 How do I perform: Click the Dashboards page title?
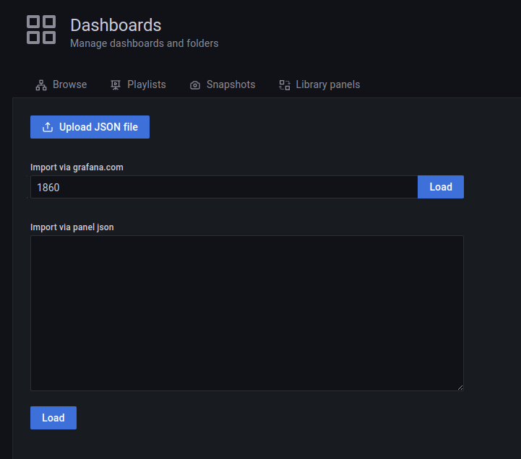tap(116, 25)
